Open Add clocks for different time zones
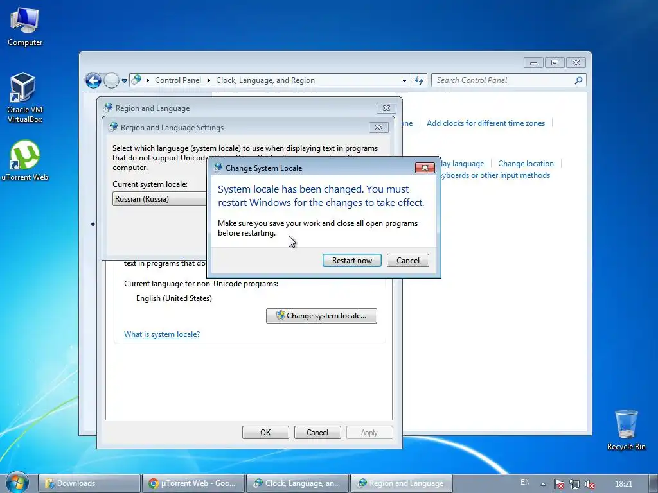Viewport: 658px width, 493px height. tap(486, 123)
